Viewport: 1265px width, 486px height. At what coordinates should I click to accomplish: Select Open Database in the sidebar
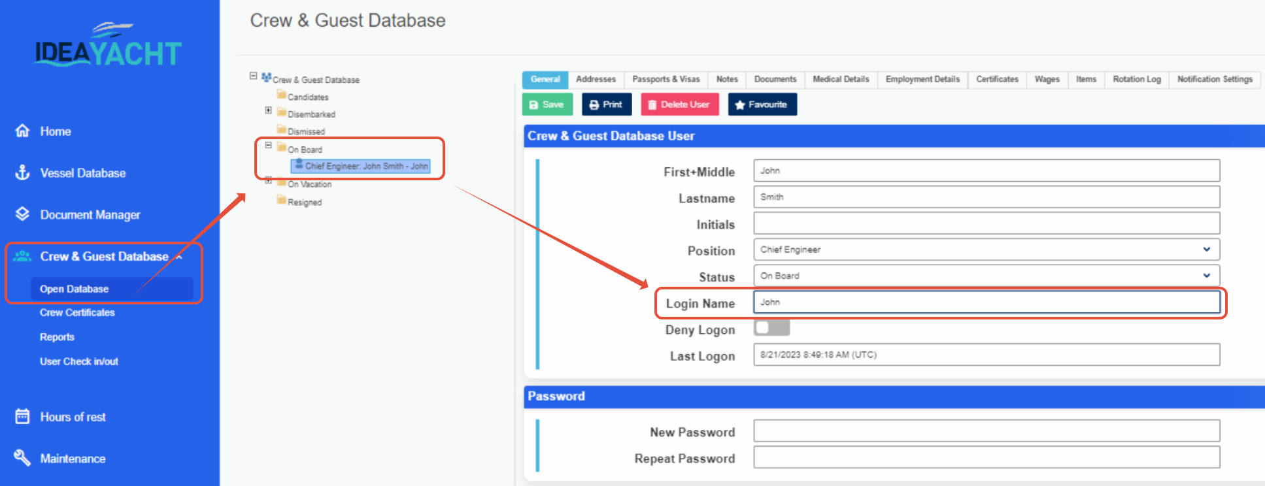pos(73,288)
